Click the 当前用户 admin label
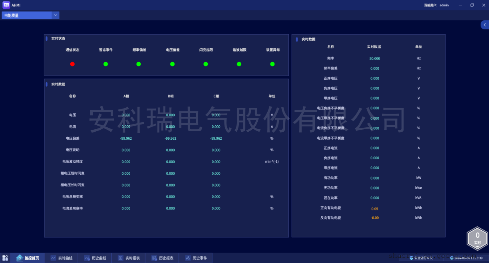Viewport: 489px width, 263px height. (x=436, y=5)
